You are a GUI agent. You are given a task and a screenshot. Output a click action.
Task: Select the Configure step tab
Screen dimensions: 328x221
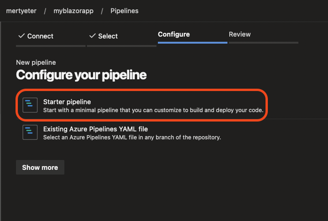(x=174, y=34)
